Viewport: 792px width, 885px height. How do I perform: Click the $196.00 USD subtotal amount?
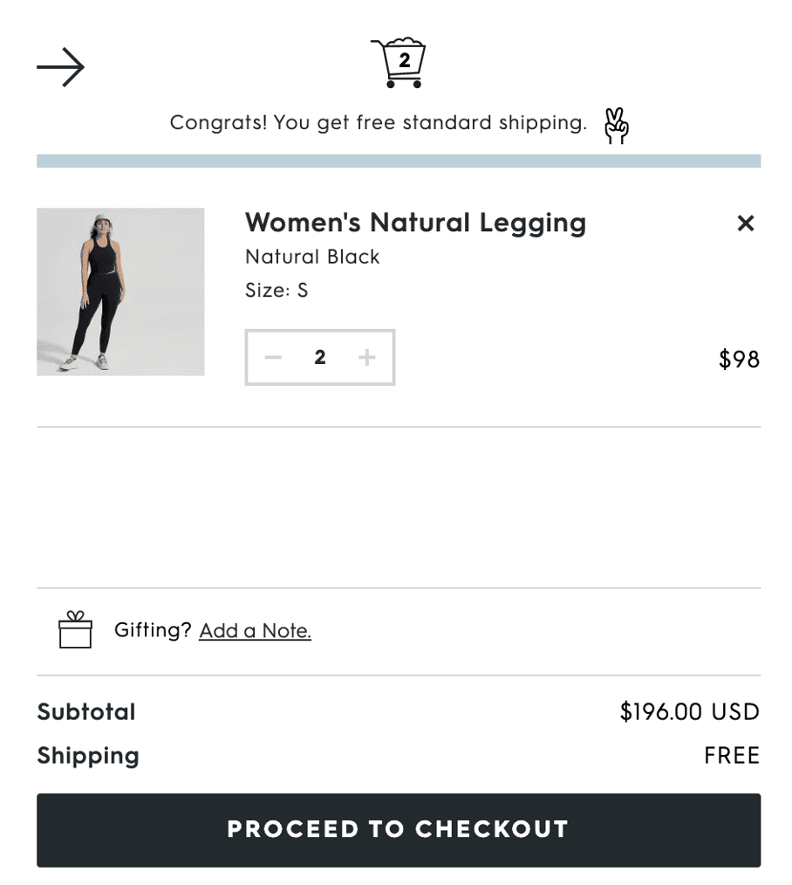click(x=689, y=711)
